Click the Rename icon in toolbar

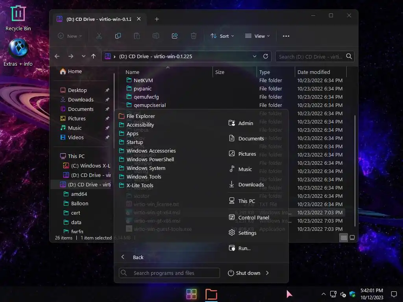[x=156, y=36]
